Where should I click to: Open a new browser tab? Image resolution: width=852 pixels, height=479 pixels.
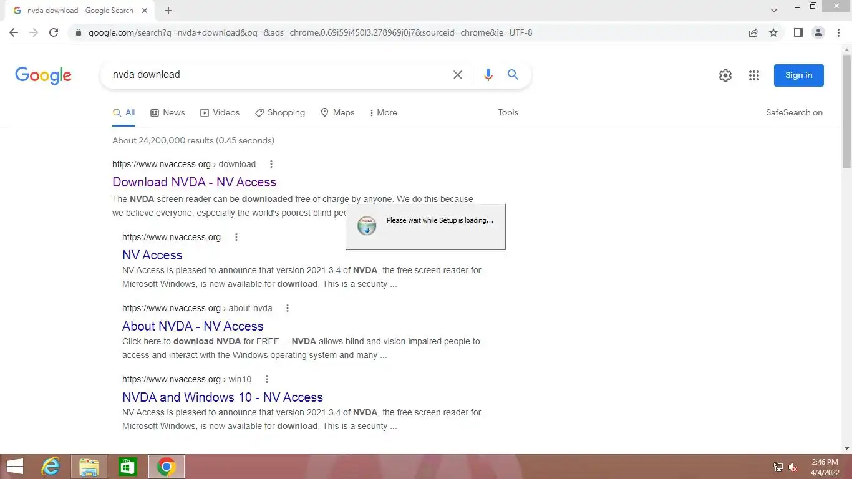click(x=168, y=11)
